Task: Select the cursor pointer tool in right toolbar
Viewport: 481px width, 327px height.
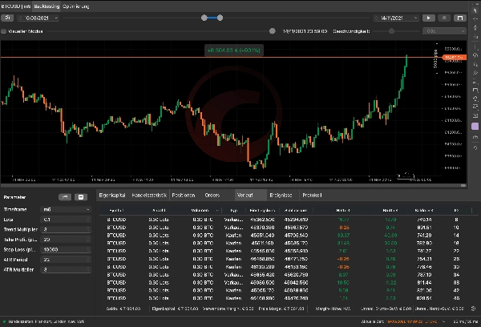Action: [475, 10]
